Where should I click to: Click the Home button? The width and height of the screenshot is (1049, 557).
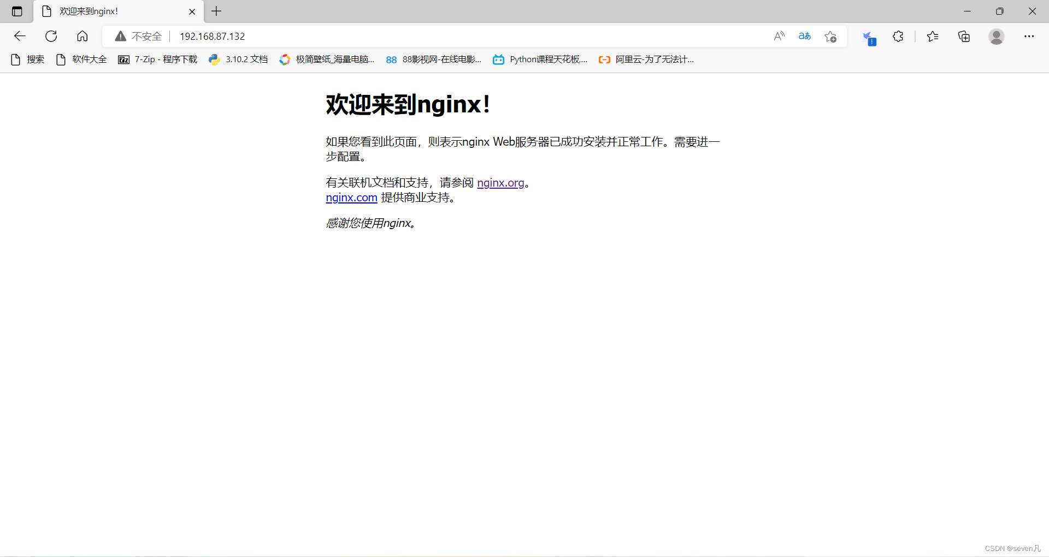pos(82,36)
